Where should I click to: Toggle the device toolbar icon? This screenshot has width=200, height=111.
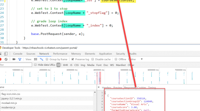coord(6,54)
